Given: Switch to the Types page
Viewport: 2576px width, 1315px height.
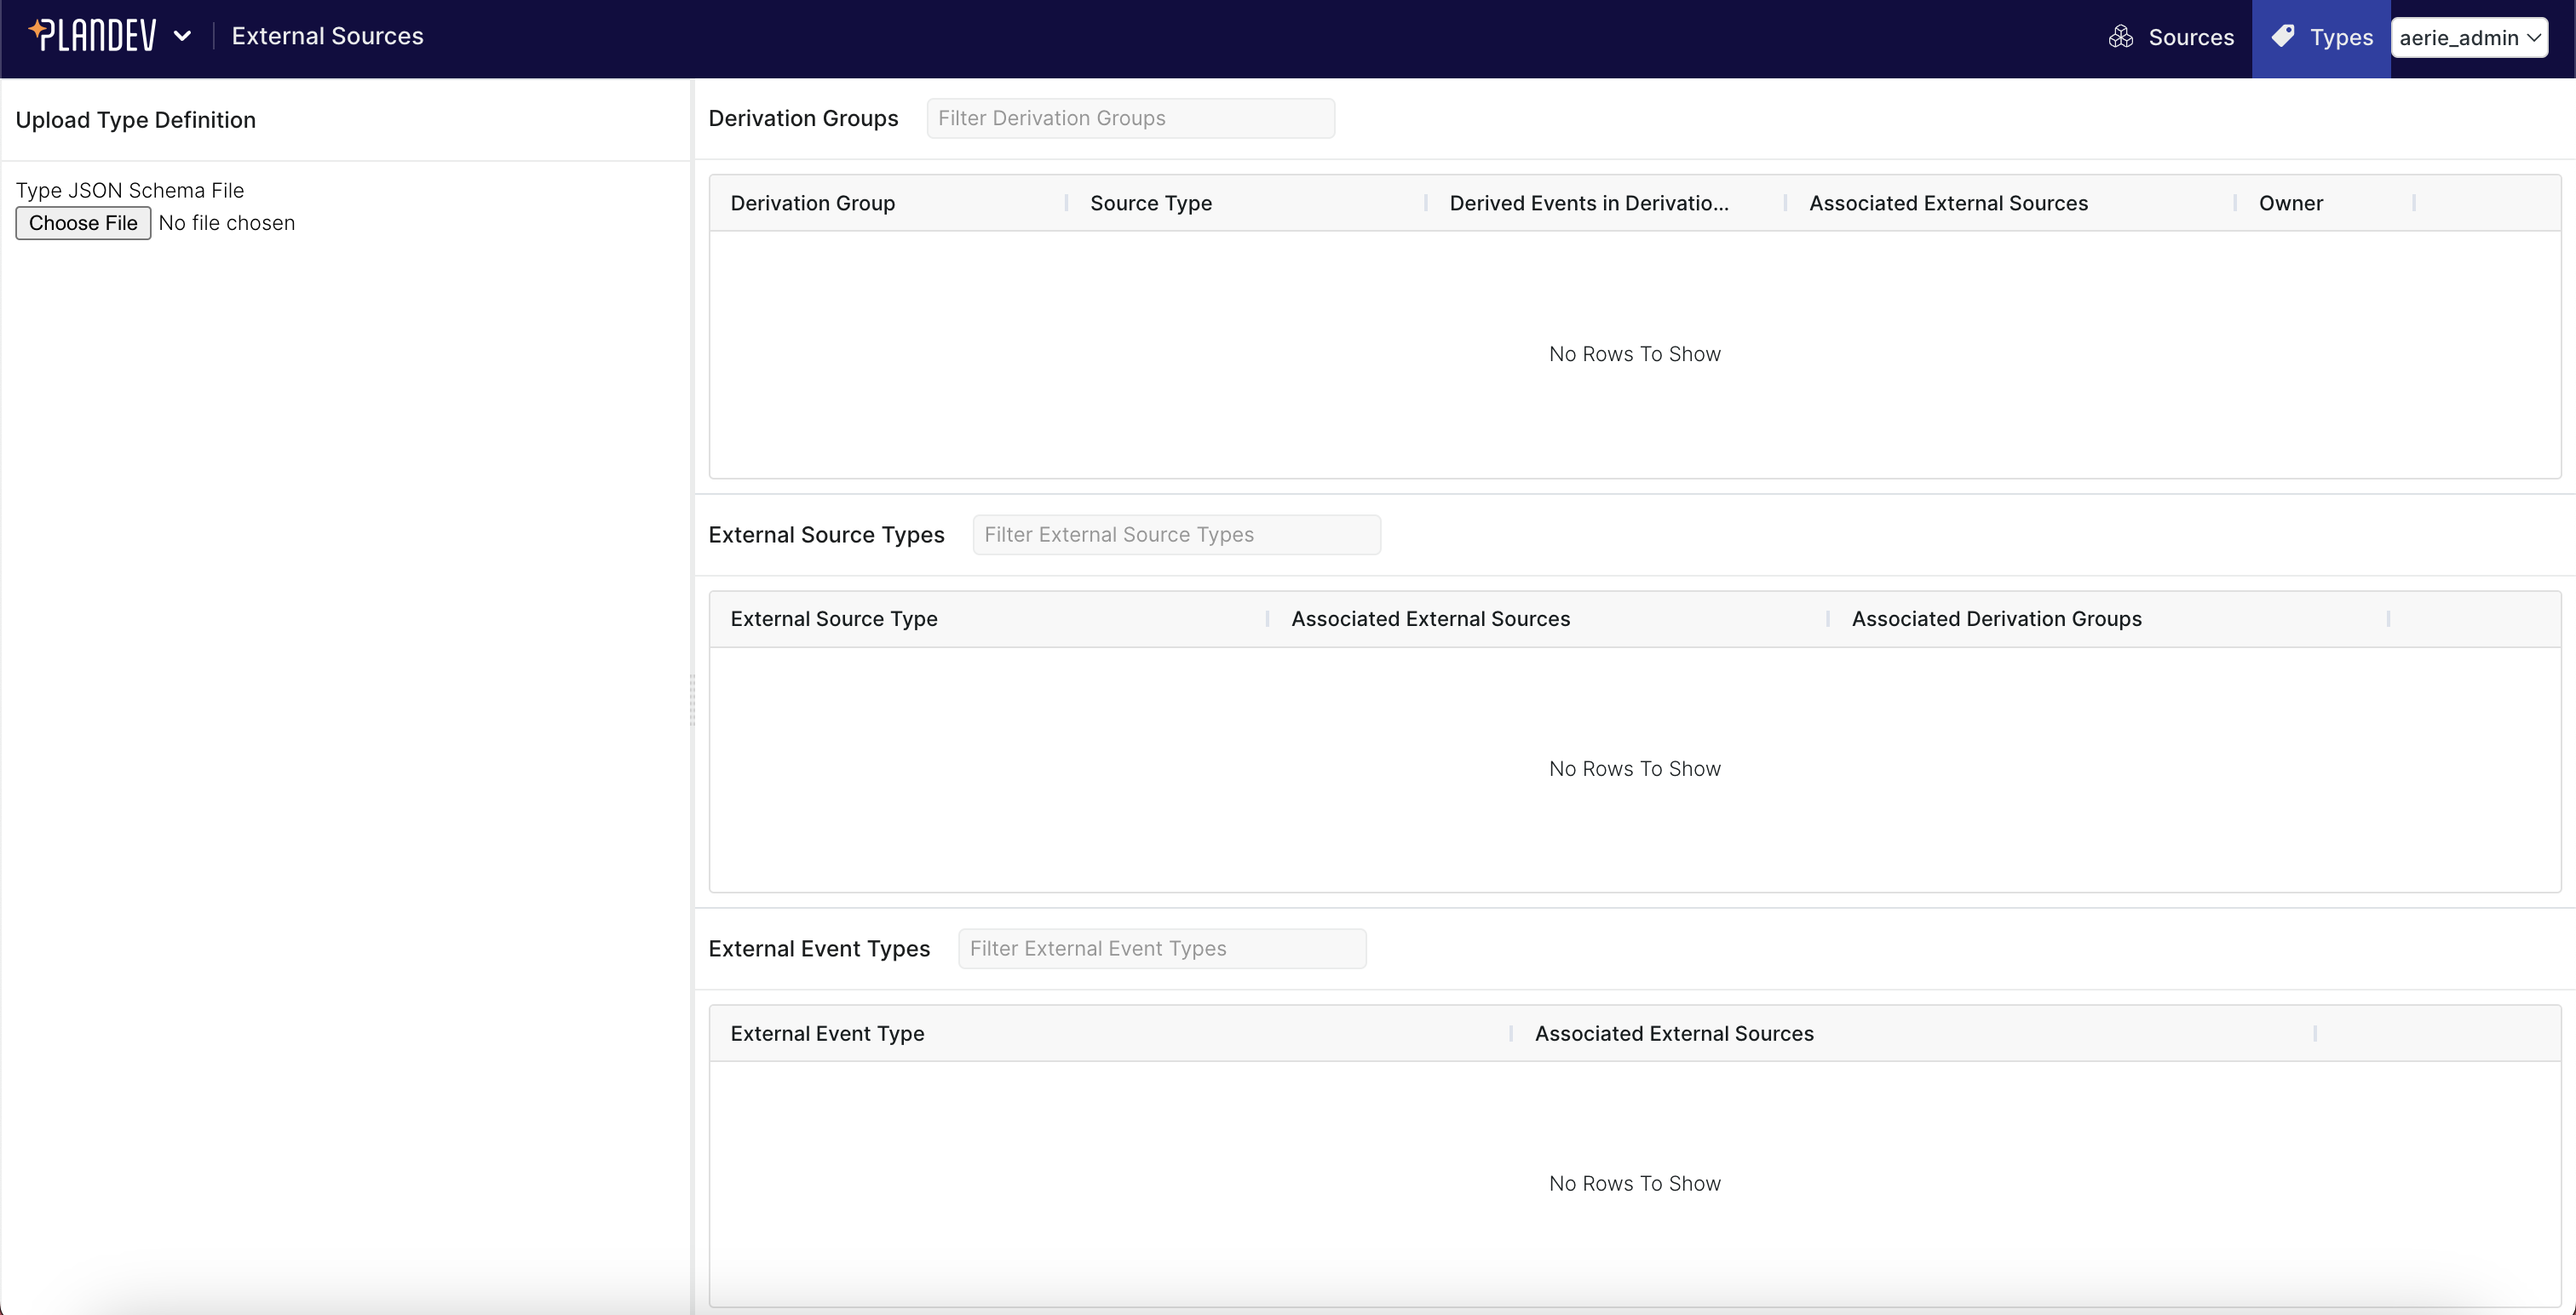Looking at the screenshot, I should (x=2321, y=37).
